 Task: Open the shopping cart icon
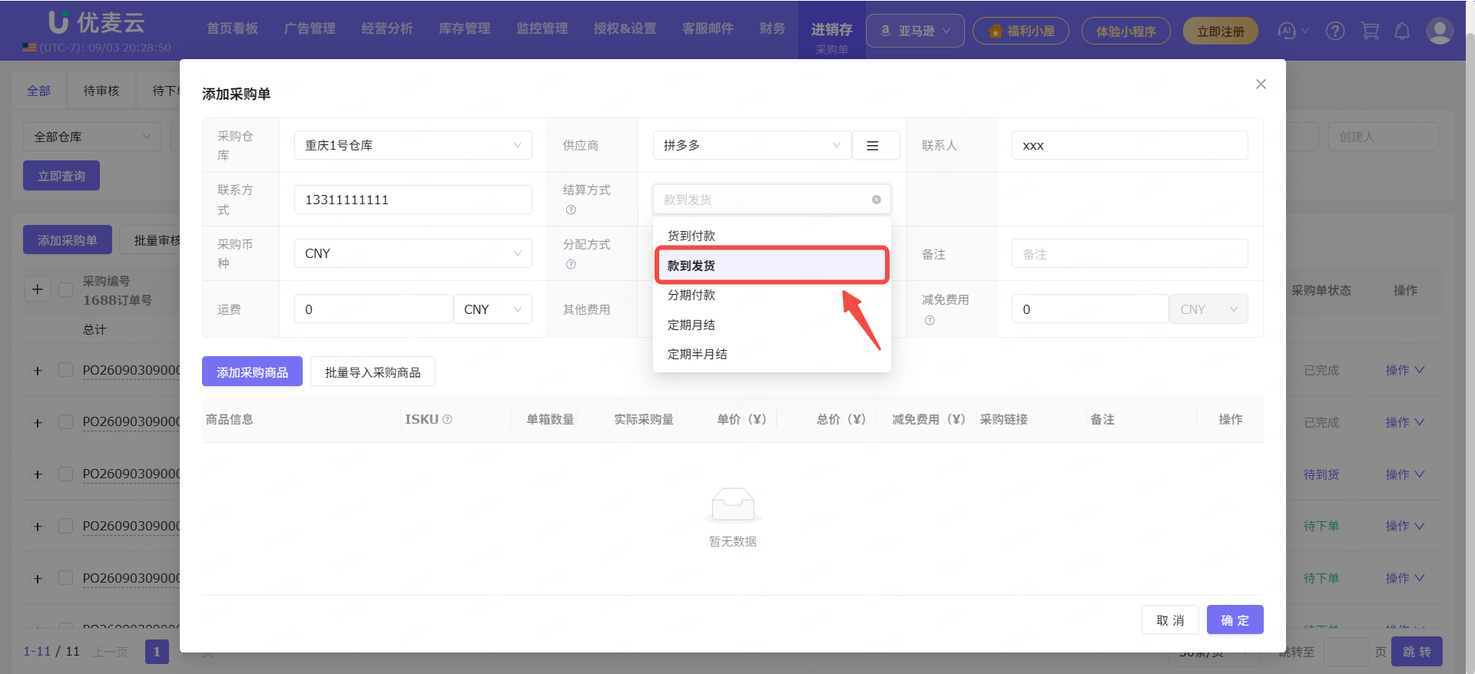pyautogui.click(x=1370, y=31)
